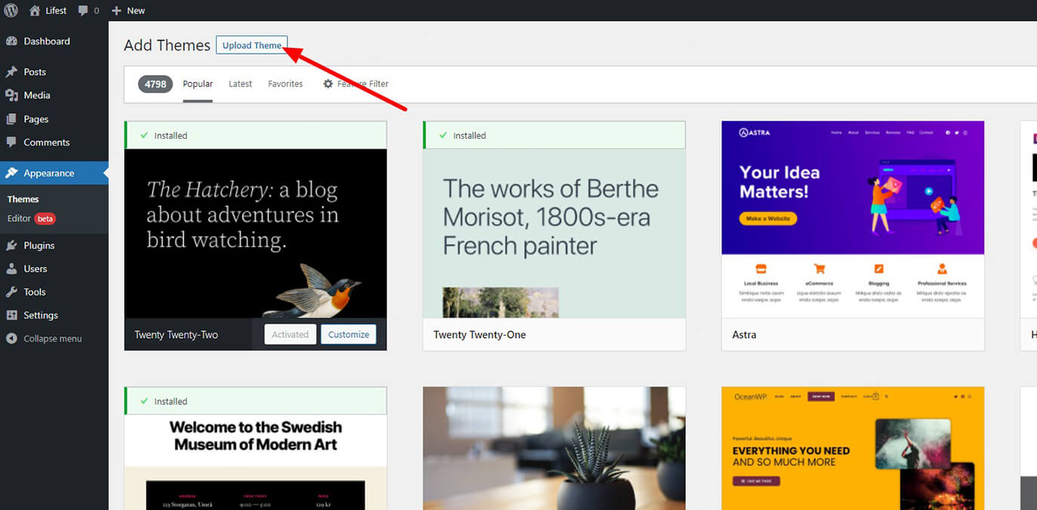Click the Add Themes page heading
The image size is (1037, 510).
(x=167, y=45)
